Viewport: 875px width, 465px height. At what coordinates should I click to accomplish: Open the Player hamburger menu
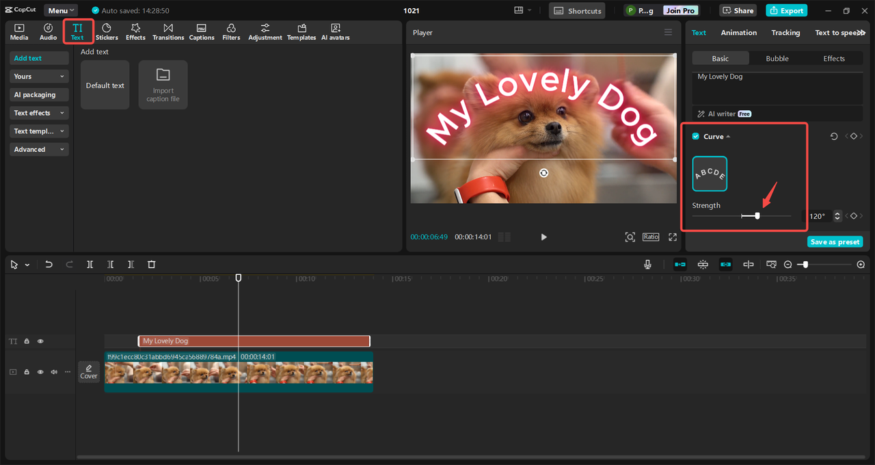(668, 32)
